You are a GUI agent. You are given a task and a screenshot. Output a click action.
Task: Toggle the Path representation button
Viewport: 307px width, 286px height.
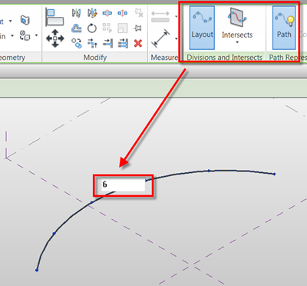coord(284,28)
